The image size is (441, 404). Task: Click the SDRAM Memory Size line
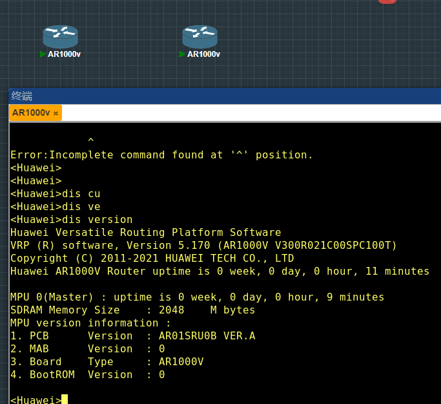pyautogui.click(x=132, y=310)
